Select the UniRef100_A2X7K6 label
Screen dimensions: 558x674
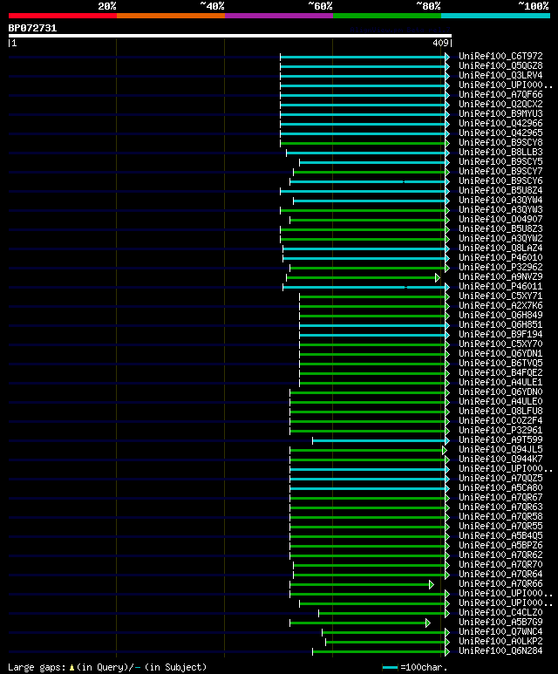[500, 306]
